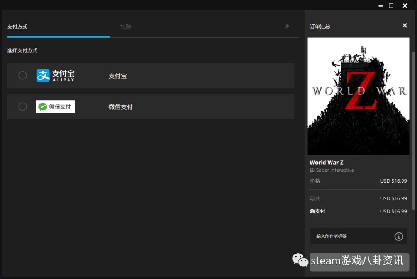Click the 价格 label
Screen dimensions: 417x279
click(315, 181)
